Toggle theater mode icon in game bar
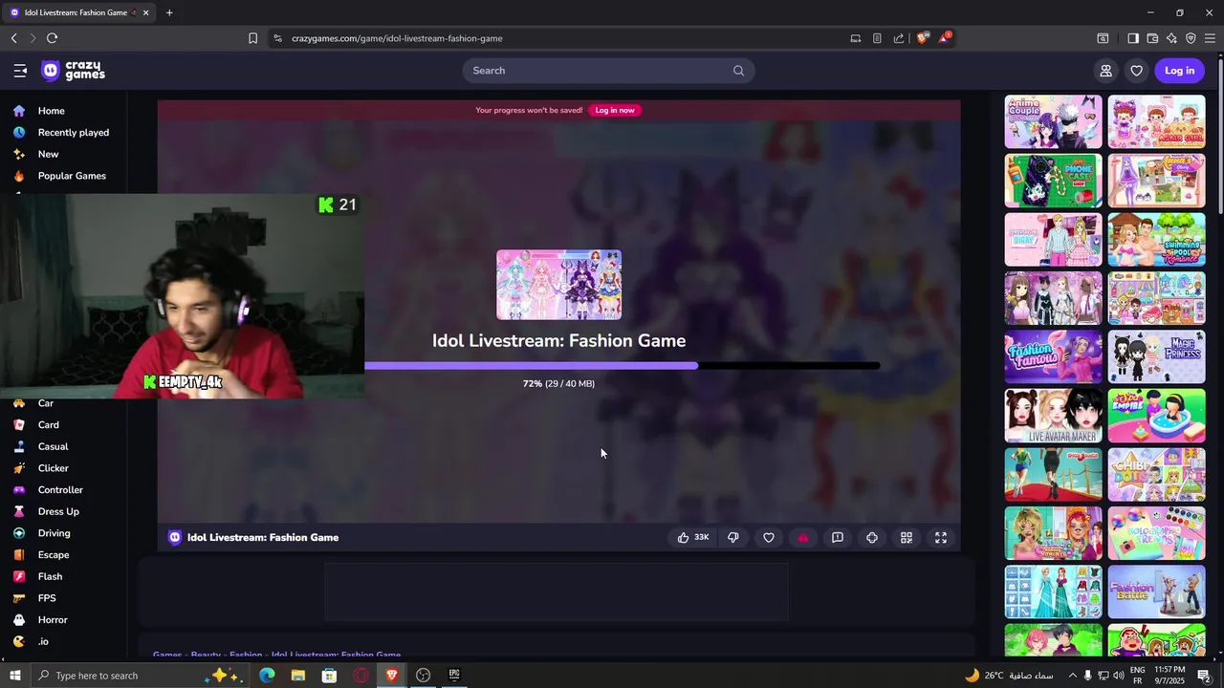 point(872,537)
